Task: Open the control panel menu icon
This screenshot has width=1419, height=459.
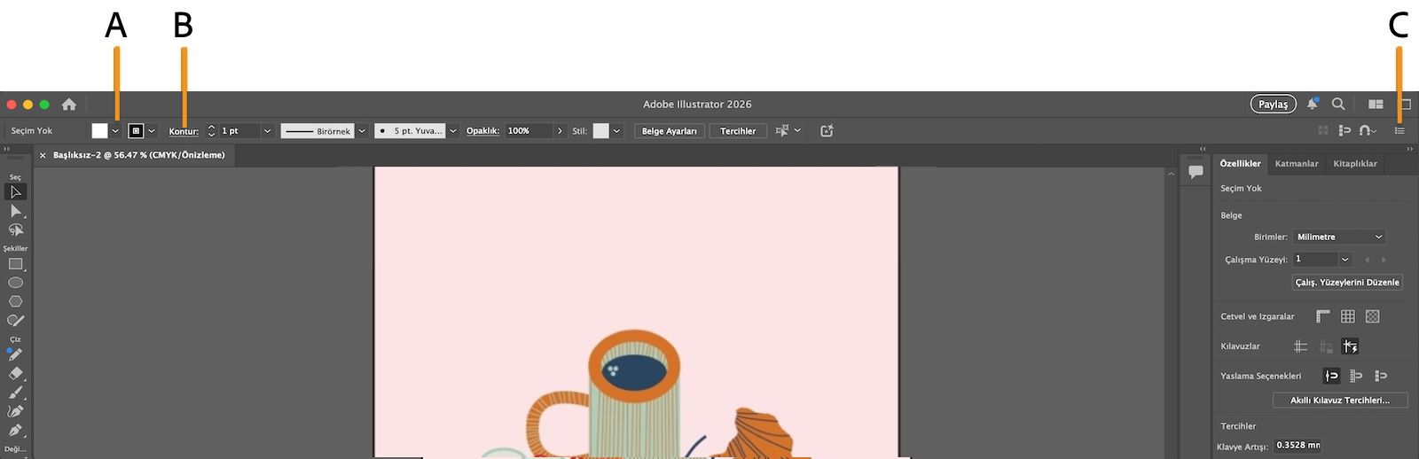Action: tap(1399, 130)
